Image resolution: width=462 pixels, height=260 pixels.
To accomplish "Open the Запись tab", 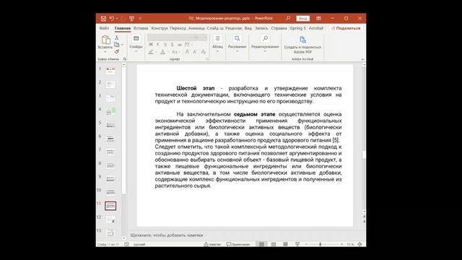I will [x=261, y=28].
